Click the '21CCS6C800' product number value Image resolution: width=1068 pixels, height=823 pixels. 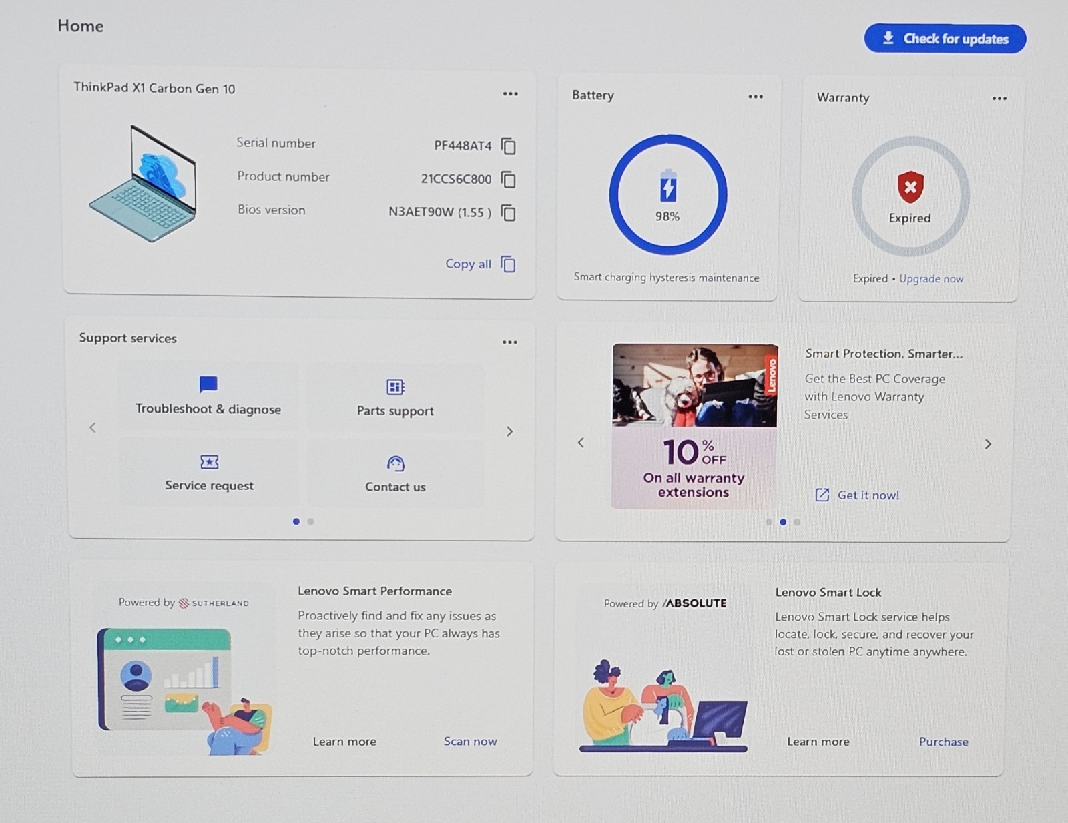click(456, 179)
